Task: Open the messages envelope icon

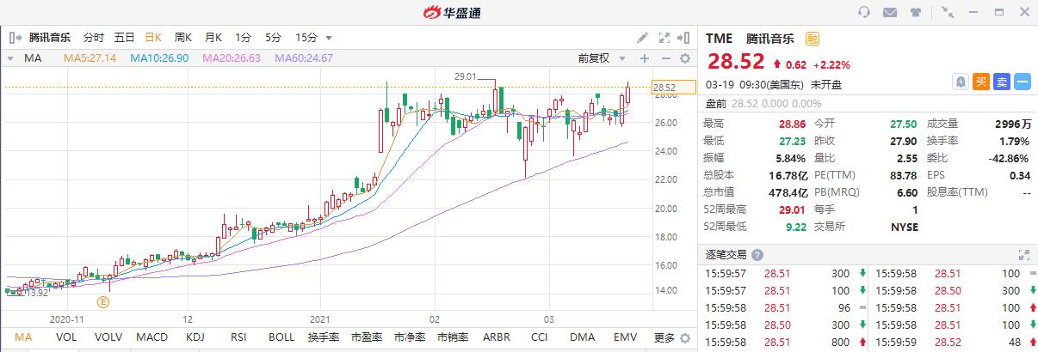Action: (890, 12)
